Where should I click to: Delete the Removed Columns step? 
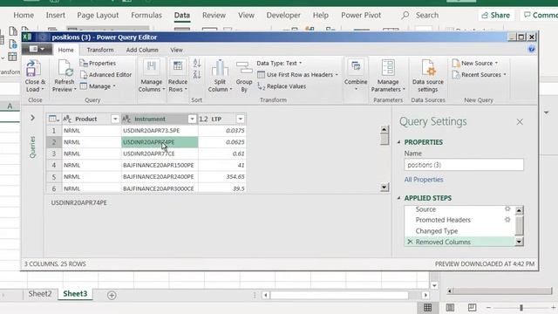[410, 242]
